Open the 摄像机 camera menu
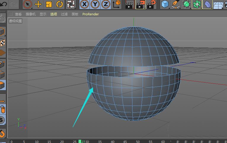This screenshot has width=227, height=143. tap(31, 14)
